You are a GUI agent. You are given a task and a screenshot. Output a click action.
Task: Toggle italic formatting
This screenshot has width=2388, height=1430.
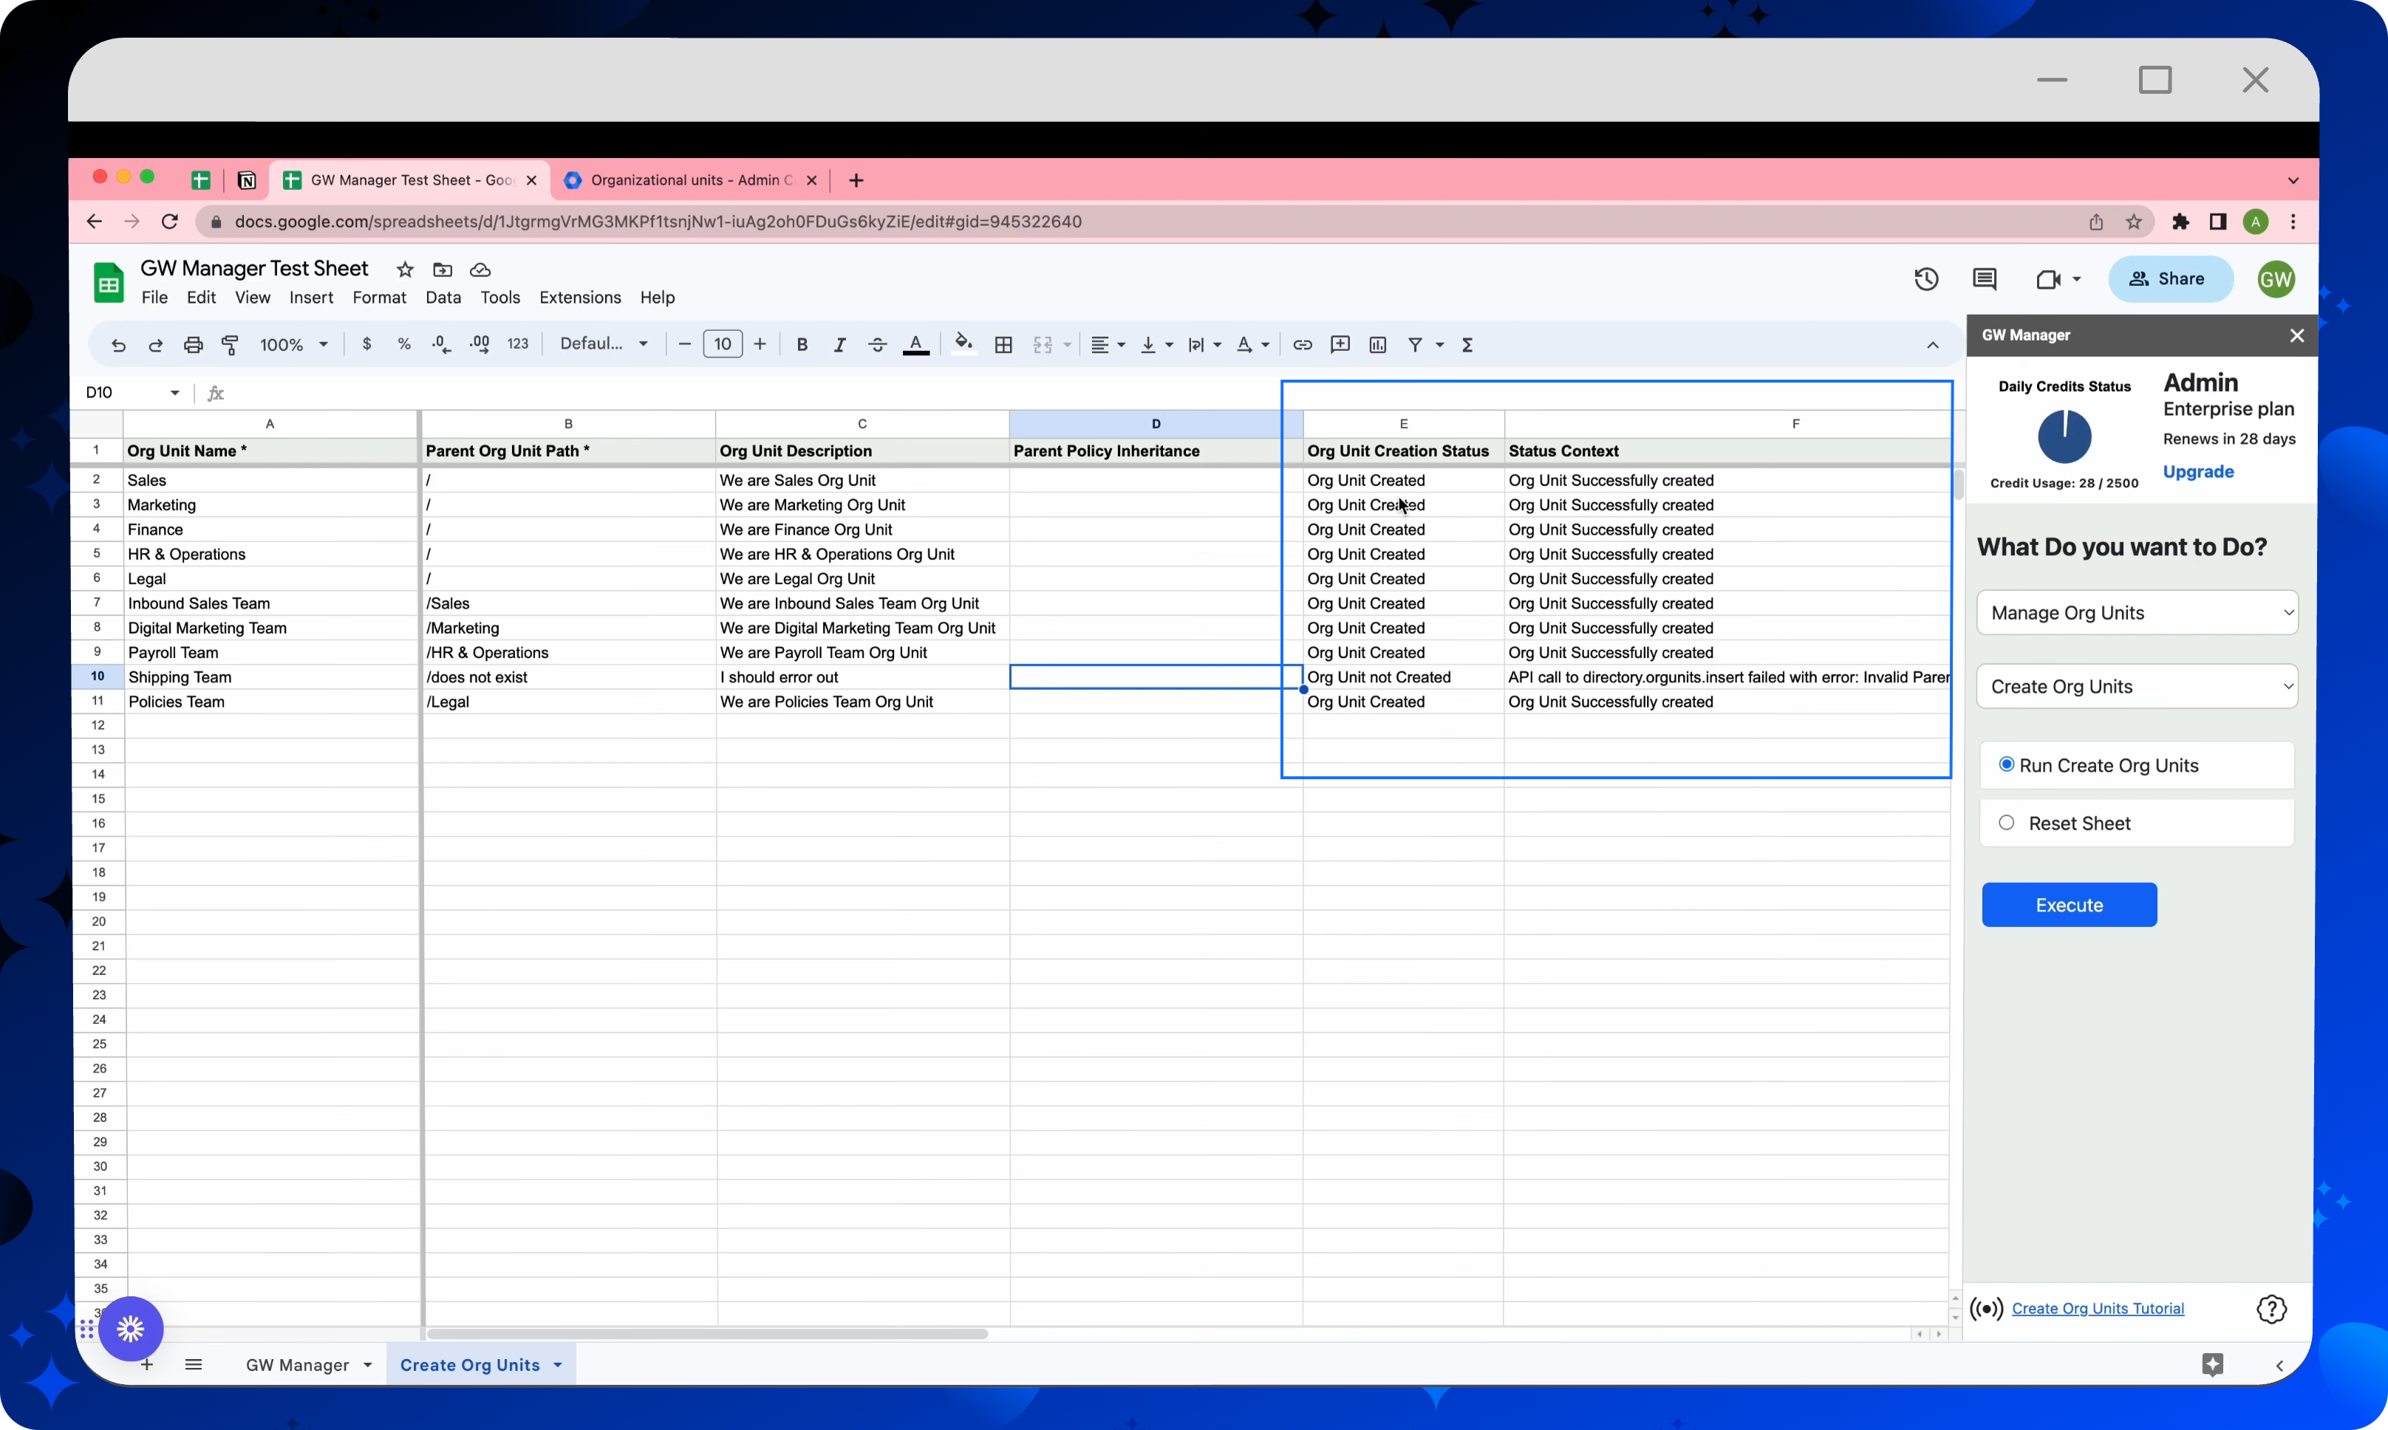click(x=839, y=344)
